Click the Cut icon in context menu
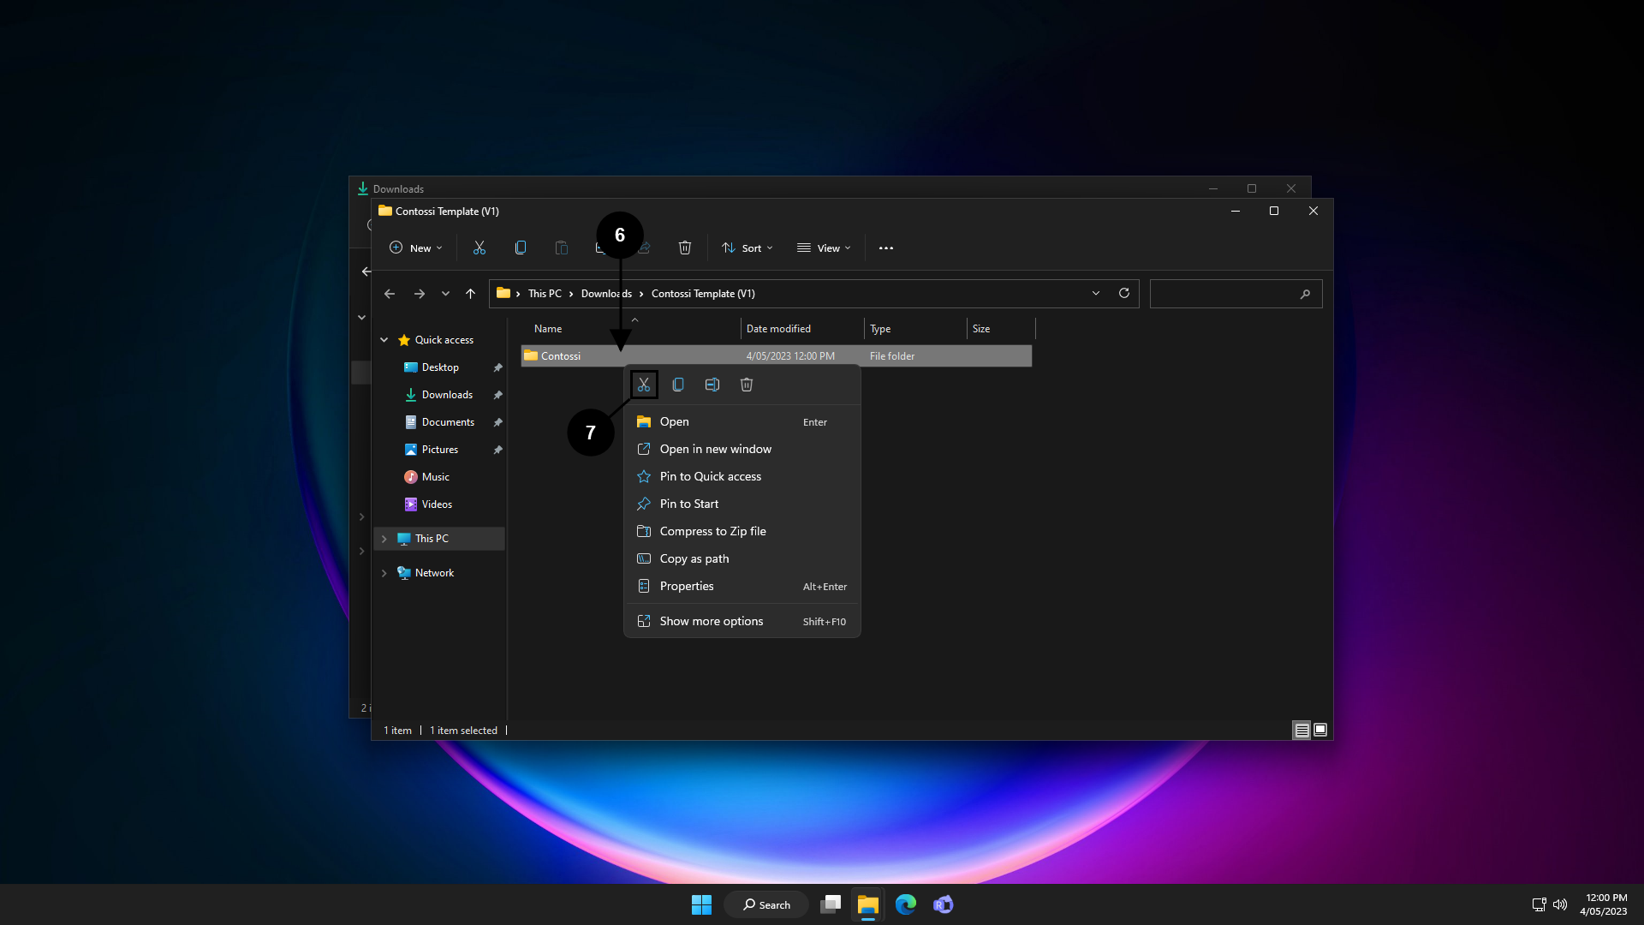 [x=644, y=385]
